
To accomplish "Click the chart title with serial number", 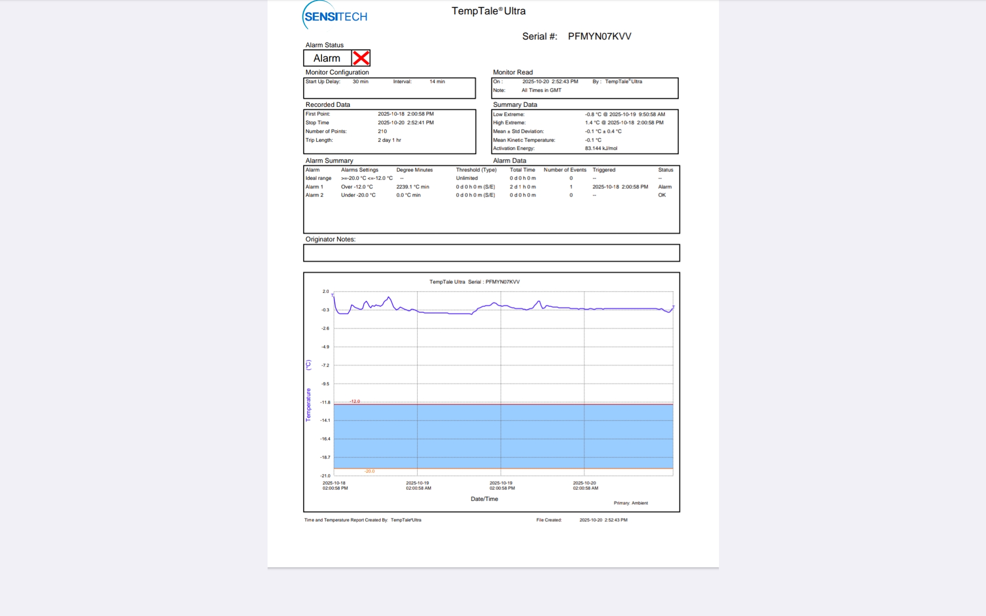I will 474,282.
